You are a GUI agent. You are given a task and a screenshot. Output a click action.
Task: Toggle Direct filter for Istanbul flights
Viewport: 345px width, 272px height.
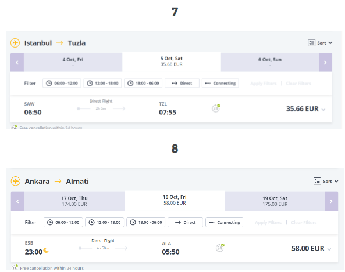pos(182,83)
